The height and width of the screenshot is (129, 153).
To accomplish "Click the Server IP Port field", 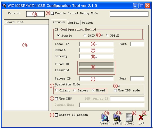I will (x=137, y=79).
